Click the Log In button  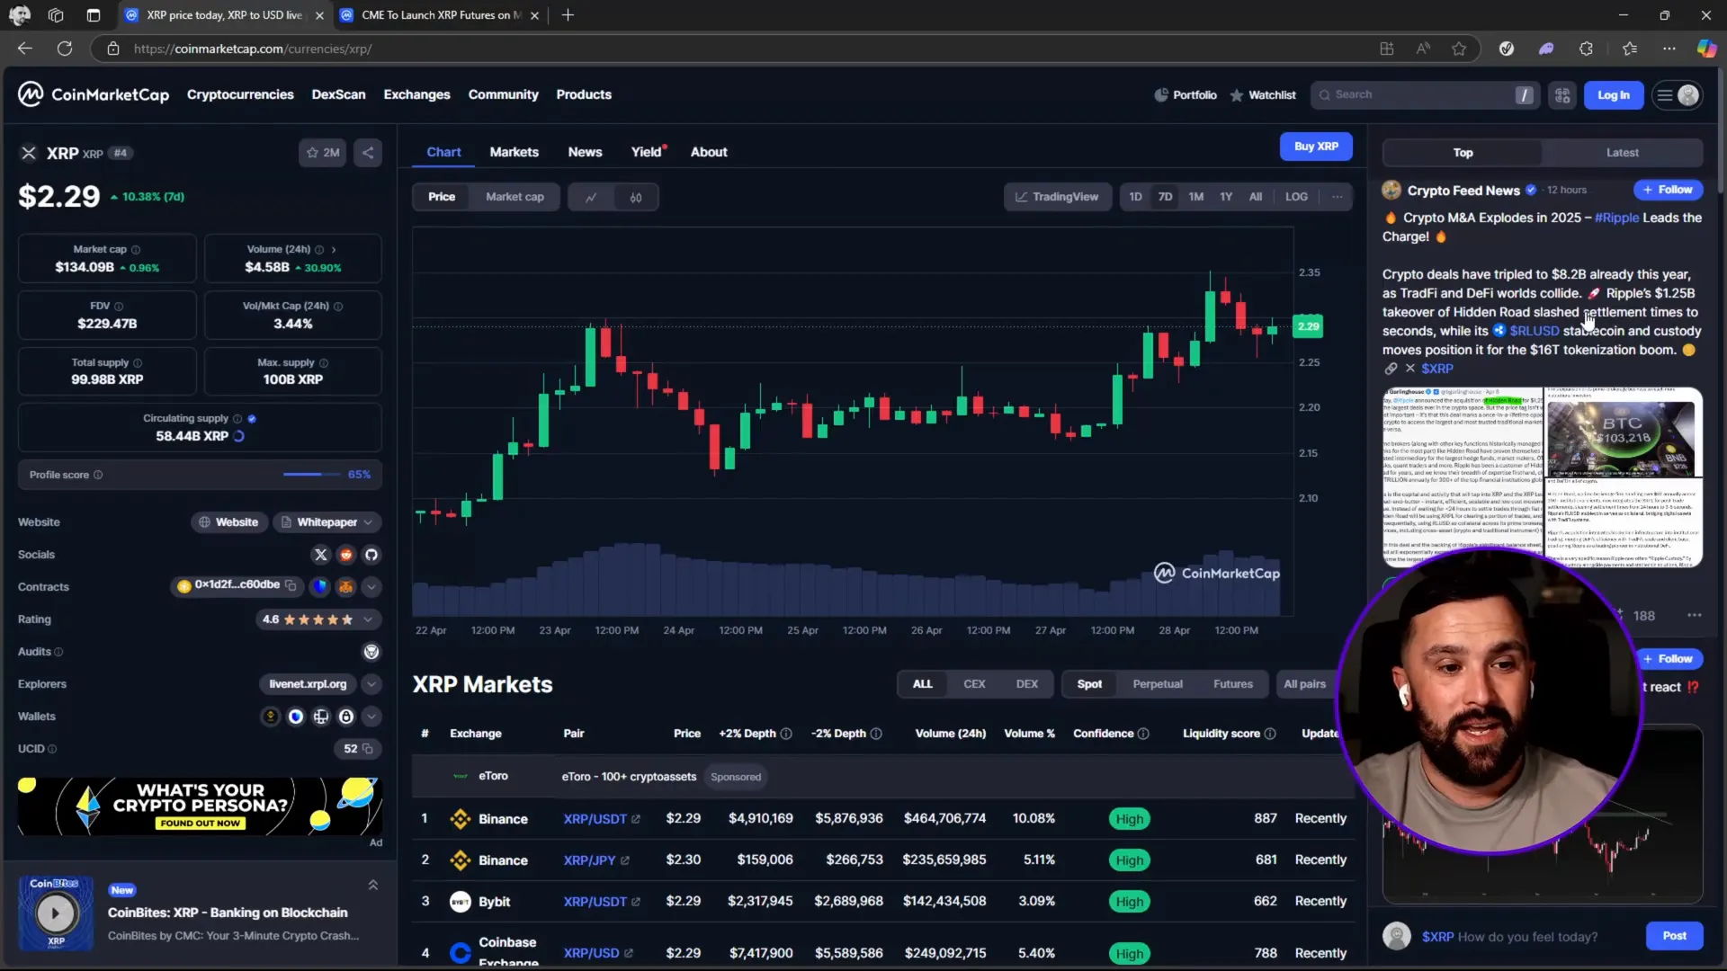tap(1613, 95)
